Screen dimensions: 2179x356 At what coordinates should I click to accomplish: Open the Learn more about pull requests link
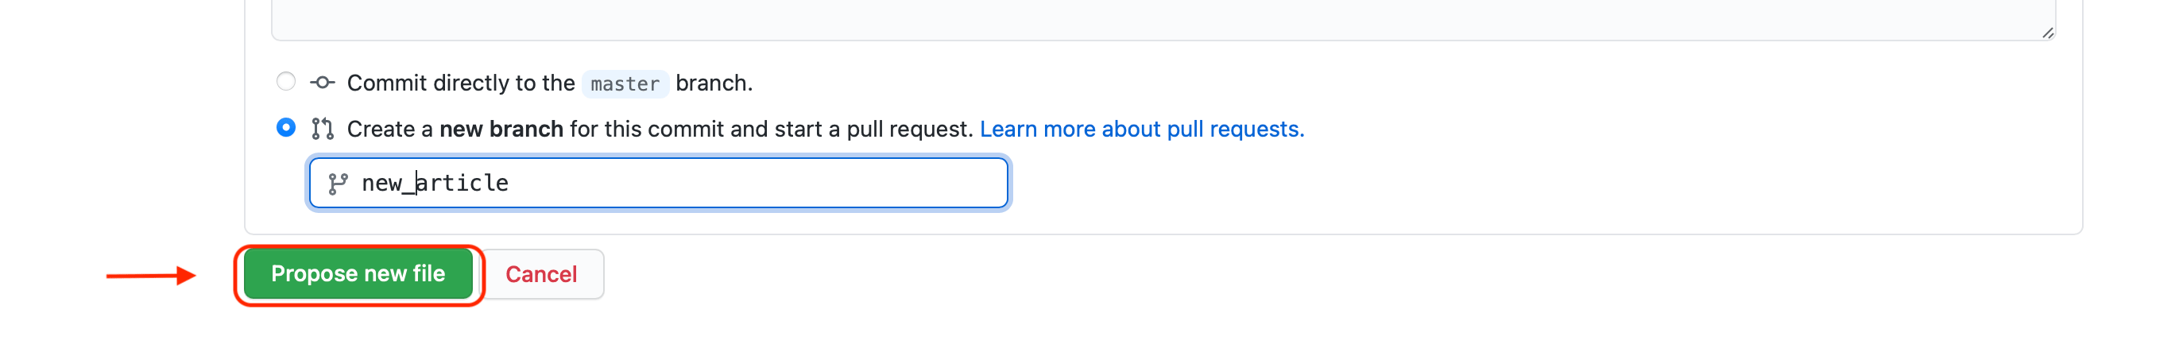point(1141,129)
